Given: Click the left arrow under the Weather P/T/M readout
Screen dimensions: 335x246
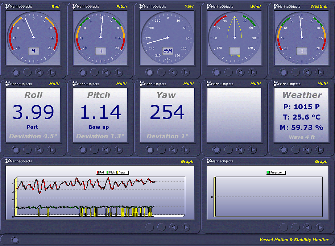Looking at the screenshot, I should (307, 150).
